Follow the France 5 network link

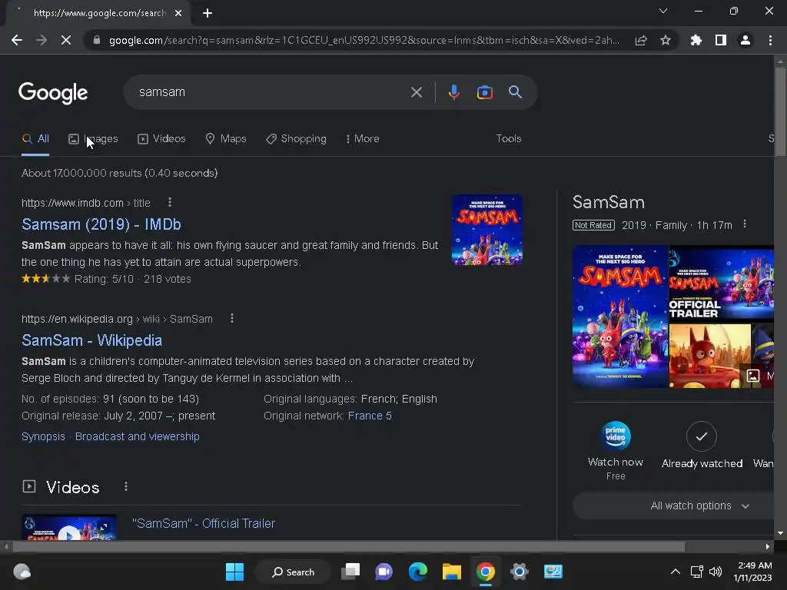(370, 416)
